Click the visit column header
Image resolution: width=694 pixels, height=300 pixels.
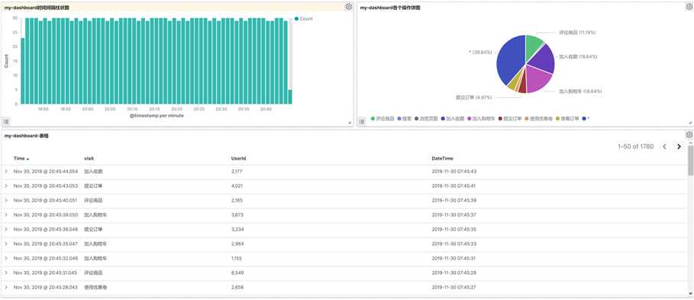pyautogui.click(x=89, y=159)
